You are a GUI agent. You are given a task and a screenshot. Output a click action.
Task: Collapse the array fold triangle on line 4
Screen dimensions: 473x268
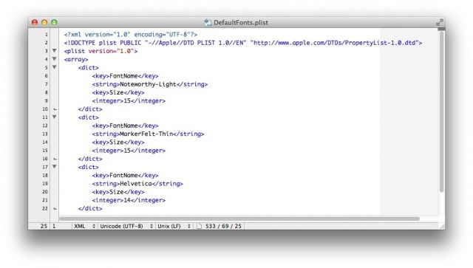click(54, 59)
